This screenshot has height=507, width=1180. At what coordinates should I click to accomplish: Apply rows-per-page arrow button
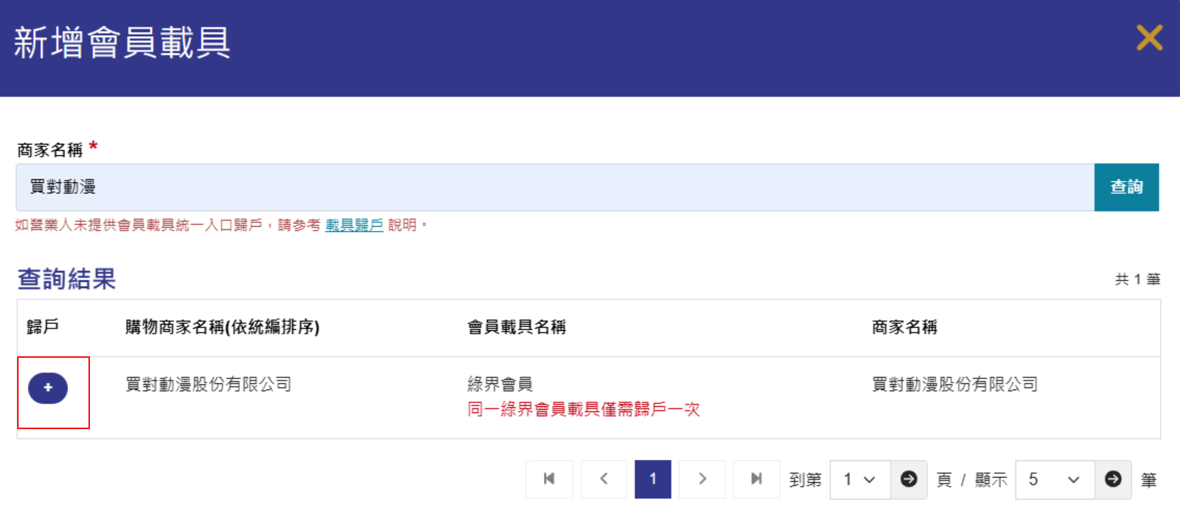point(1113,479)
